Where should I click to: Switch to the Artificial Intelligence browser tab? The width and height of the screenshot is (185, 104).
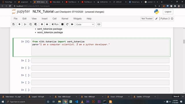click(104, 2)
